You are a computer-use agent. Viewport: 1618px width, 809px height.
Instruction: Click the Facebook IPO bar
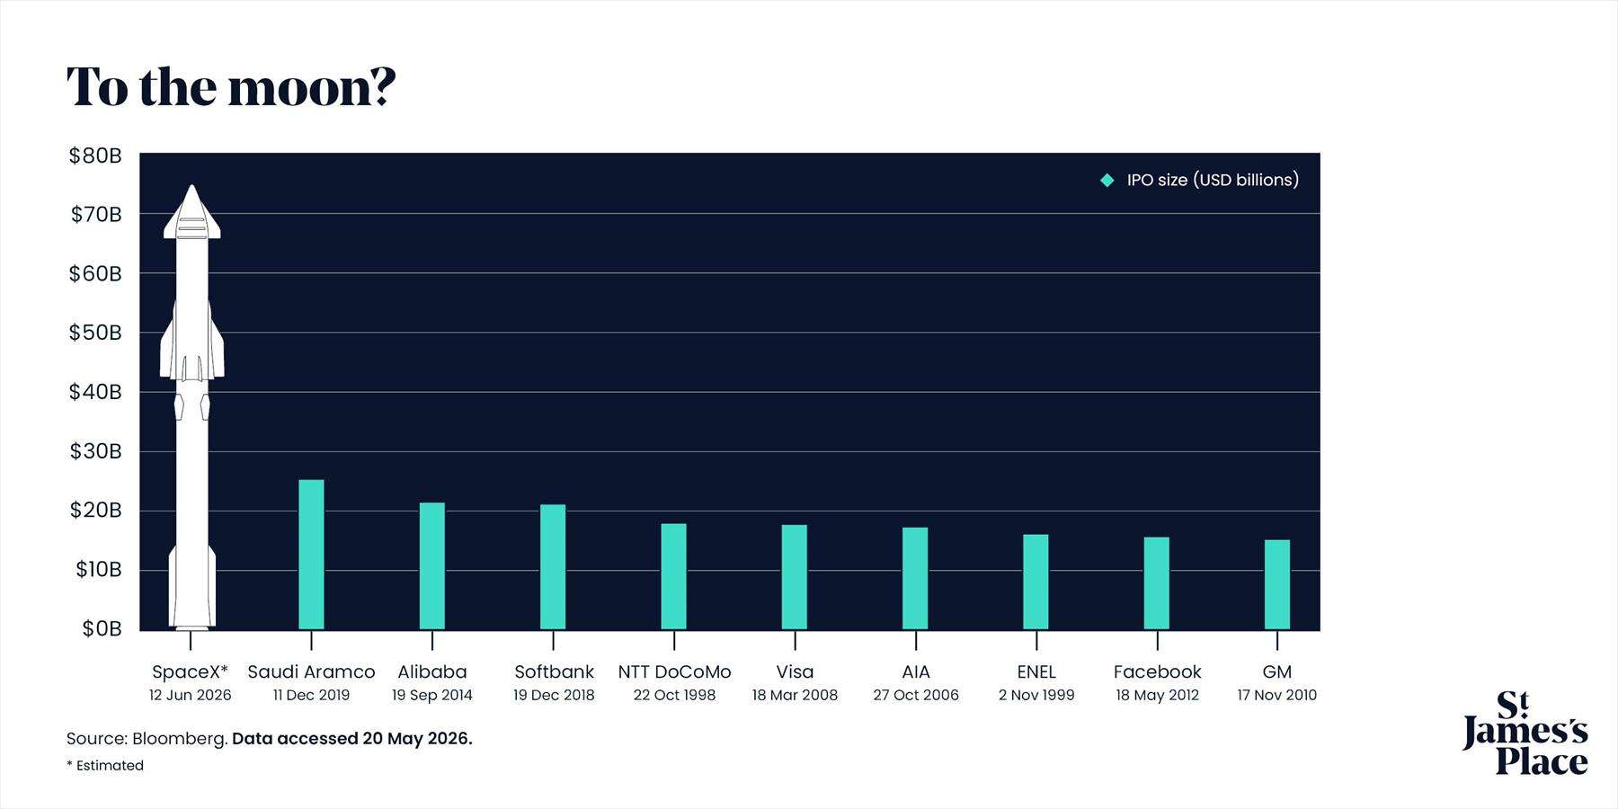pyautogui.click(x=1157, y=583)
